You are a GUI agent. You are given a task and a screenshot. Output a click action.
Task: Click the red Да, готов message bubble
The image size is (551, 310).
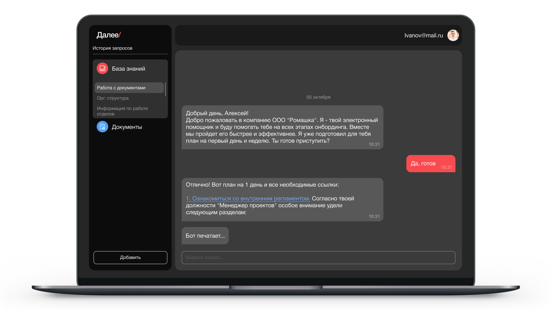click(431, 164)
